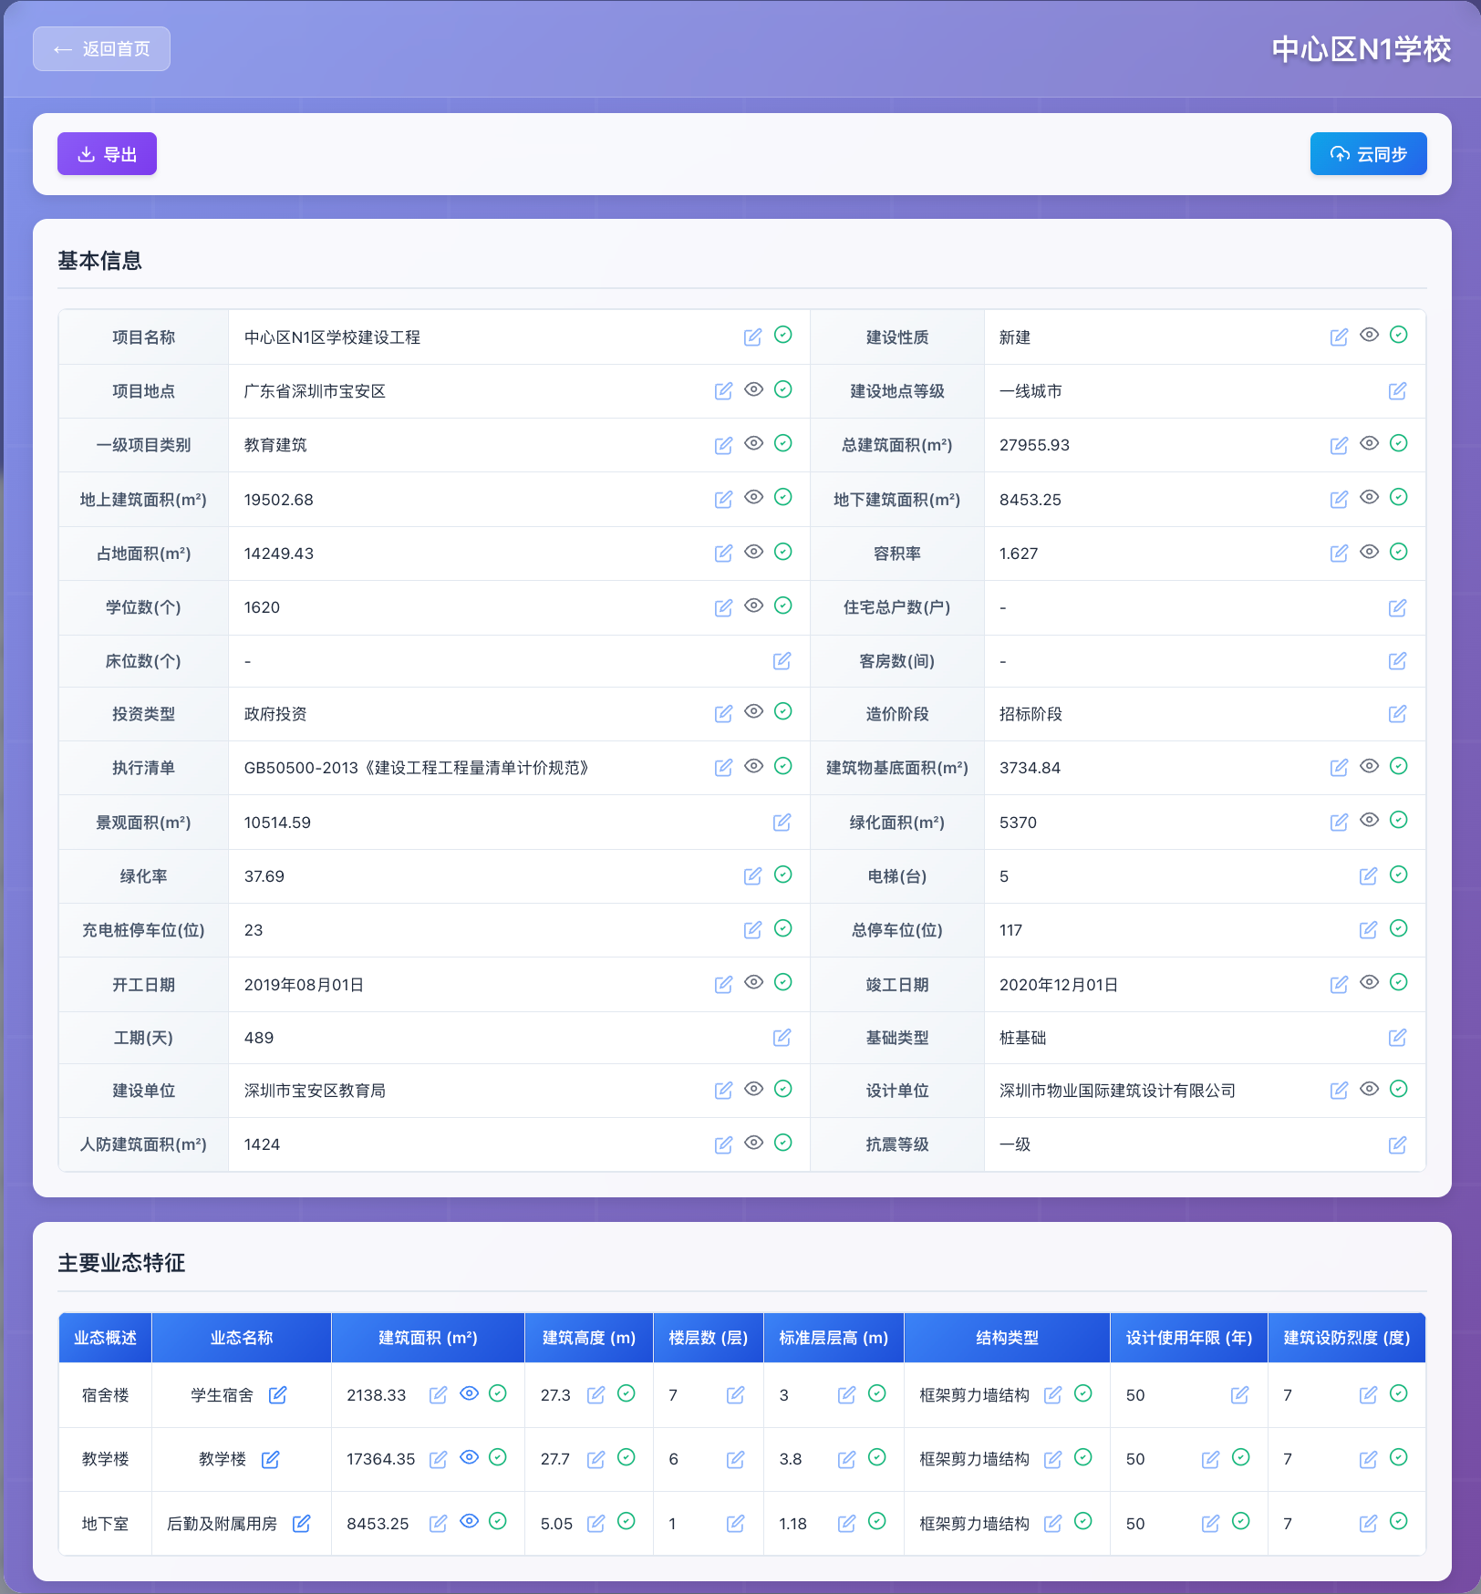Edit 地下室 standard floor height 1.18

(846, 1523)
